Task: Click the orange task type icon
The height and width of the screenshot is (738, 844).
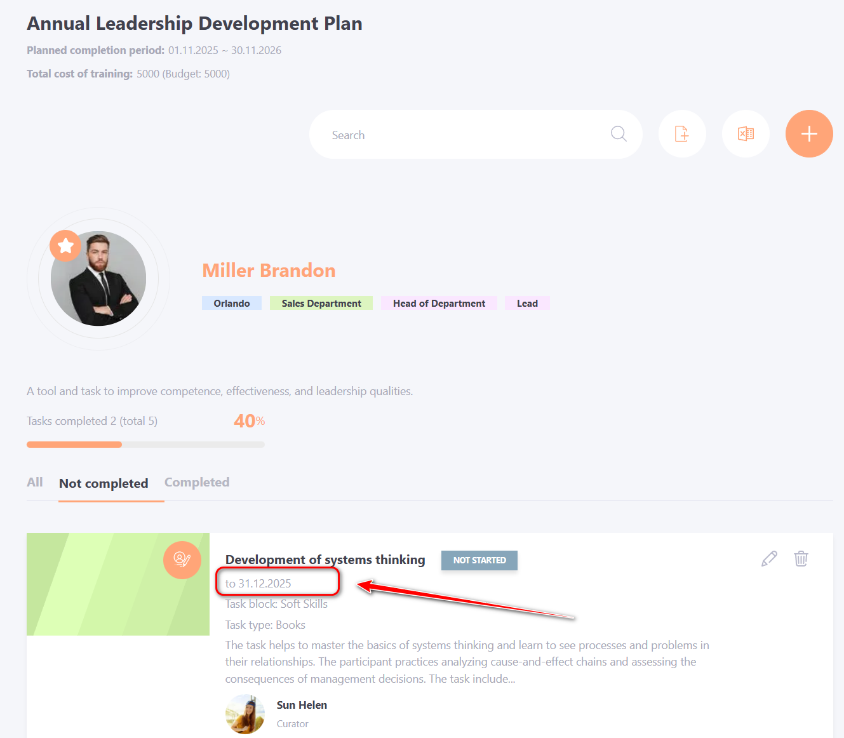Action: 182,560
